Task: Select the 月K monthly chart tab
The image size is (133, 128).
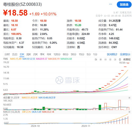Action: (x=35, y=54)
